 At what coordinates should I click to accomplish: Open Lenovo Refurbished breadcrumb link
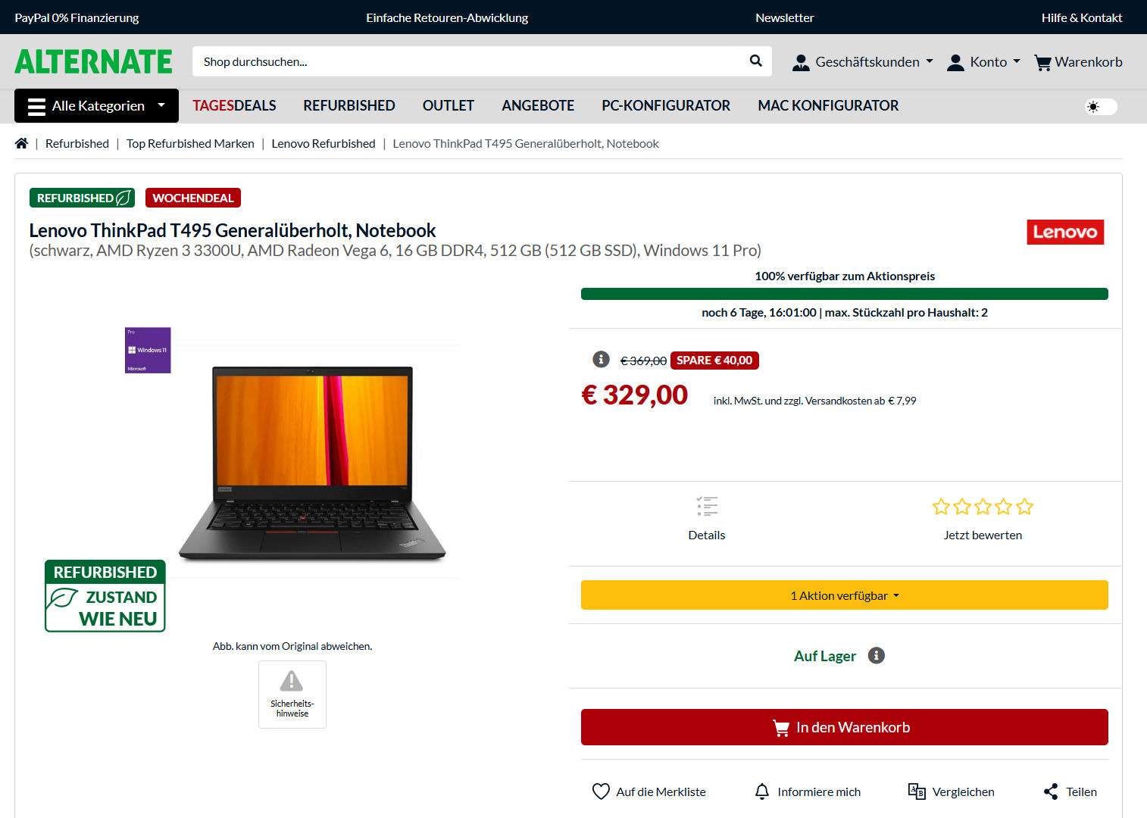pyautogui.click(x=323, y=143)
